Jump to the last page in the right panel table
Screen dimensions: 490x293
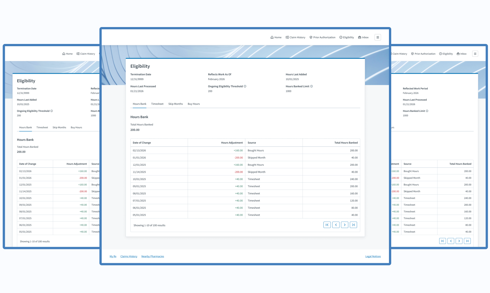coord(467,241)
